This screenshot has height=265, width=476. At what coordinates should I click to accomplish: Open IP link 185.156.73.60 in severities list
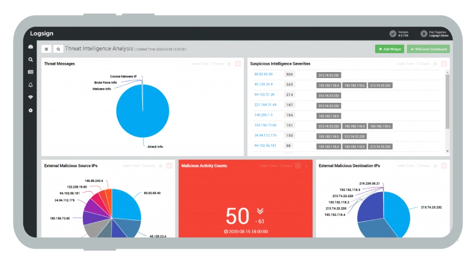pos(265,125)
